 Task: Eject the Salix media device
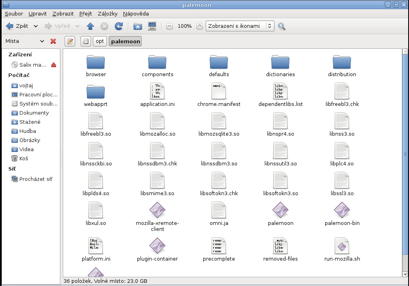pyautogui.click(x=54, y=65)
